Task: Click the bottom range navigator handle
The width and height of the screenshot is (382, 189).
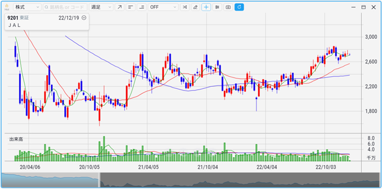Action: click(x=99, y=180)
